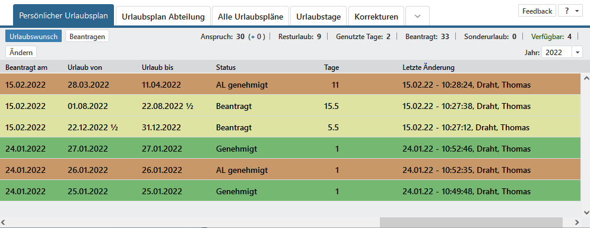
Task: Expand the more tabs chevron
Action: pyautogui.click(x=417, y=17)
